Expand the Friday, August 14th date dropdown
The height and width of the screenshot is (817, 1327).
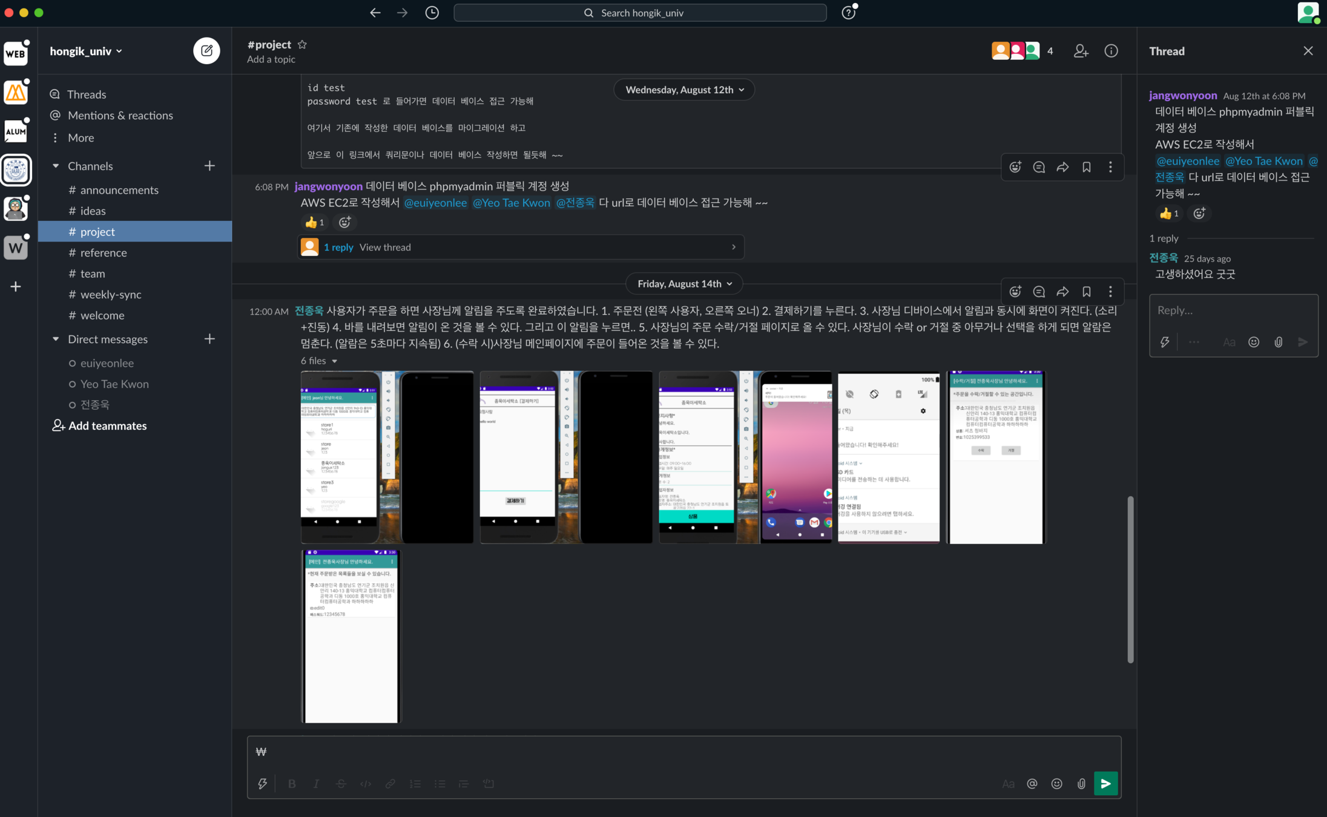point(684,284)
